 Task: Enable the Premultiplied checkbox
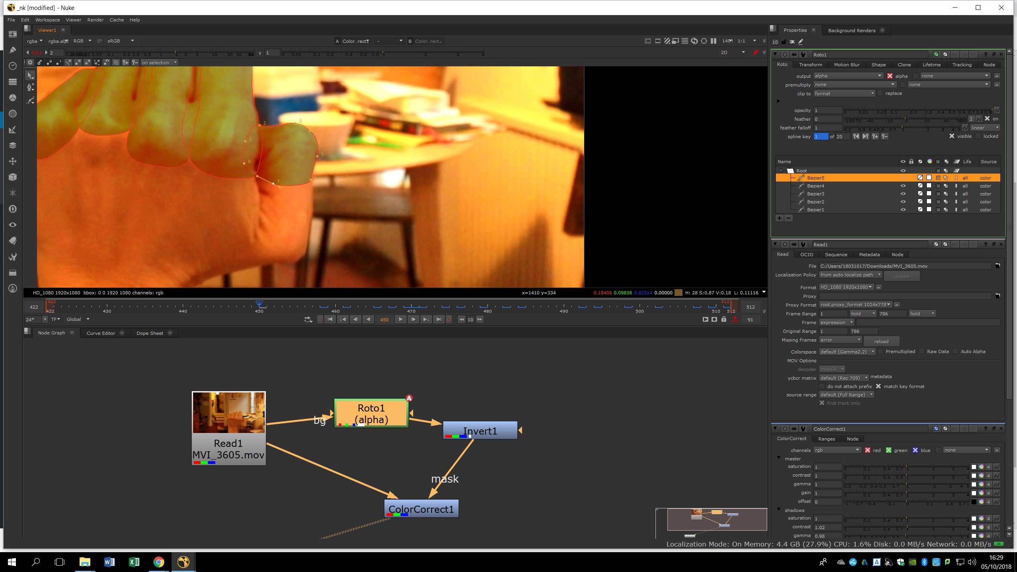click(x=881, y=352)
